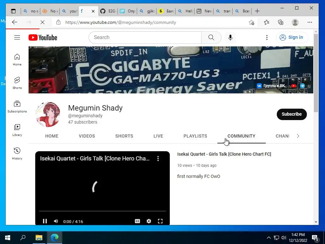Open a new browser tab
The height and width of the screenshot is (244, 325).
pos(257,11)
